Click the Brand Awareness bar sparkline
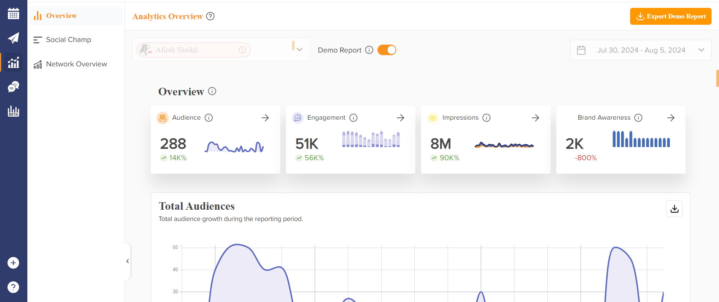The height and width of the screenshot is (302, 719). pyautogui.click(x=641, y=139)
